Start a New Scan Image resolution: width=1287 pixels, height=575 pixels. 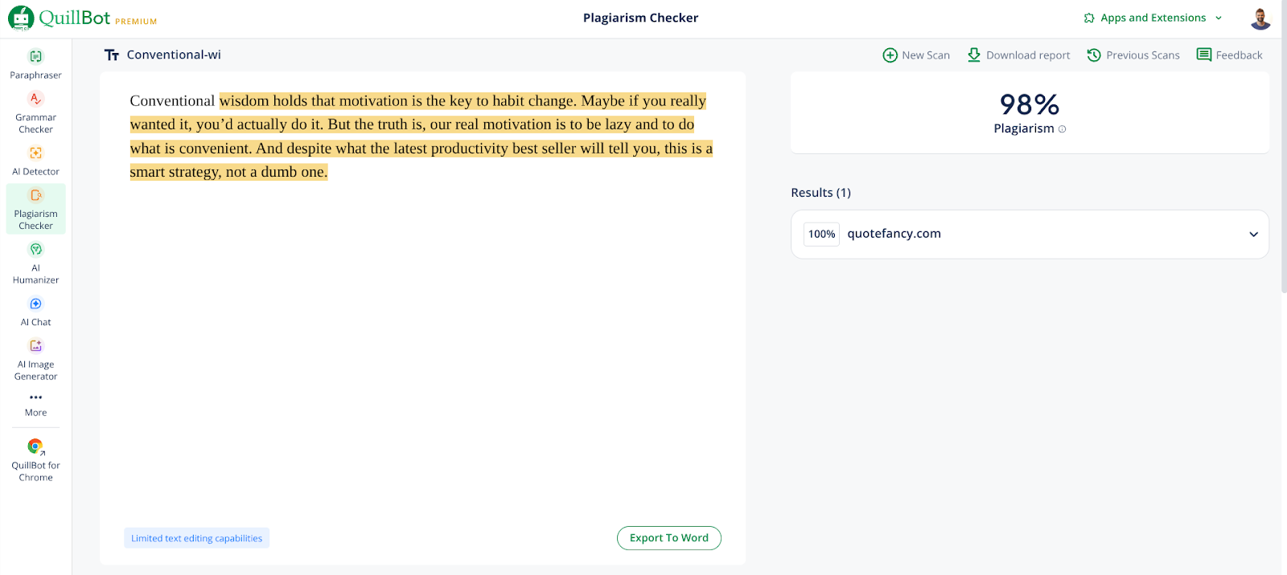pyautogui.click(x=916, y=55)
